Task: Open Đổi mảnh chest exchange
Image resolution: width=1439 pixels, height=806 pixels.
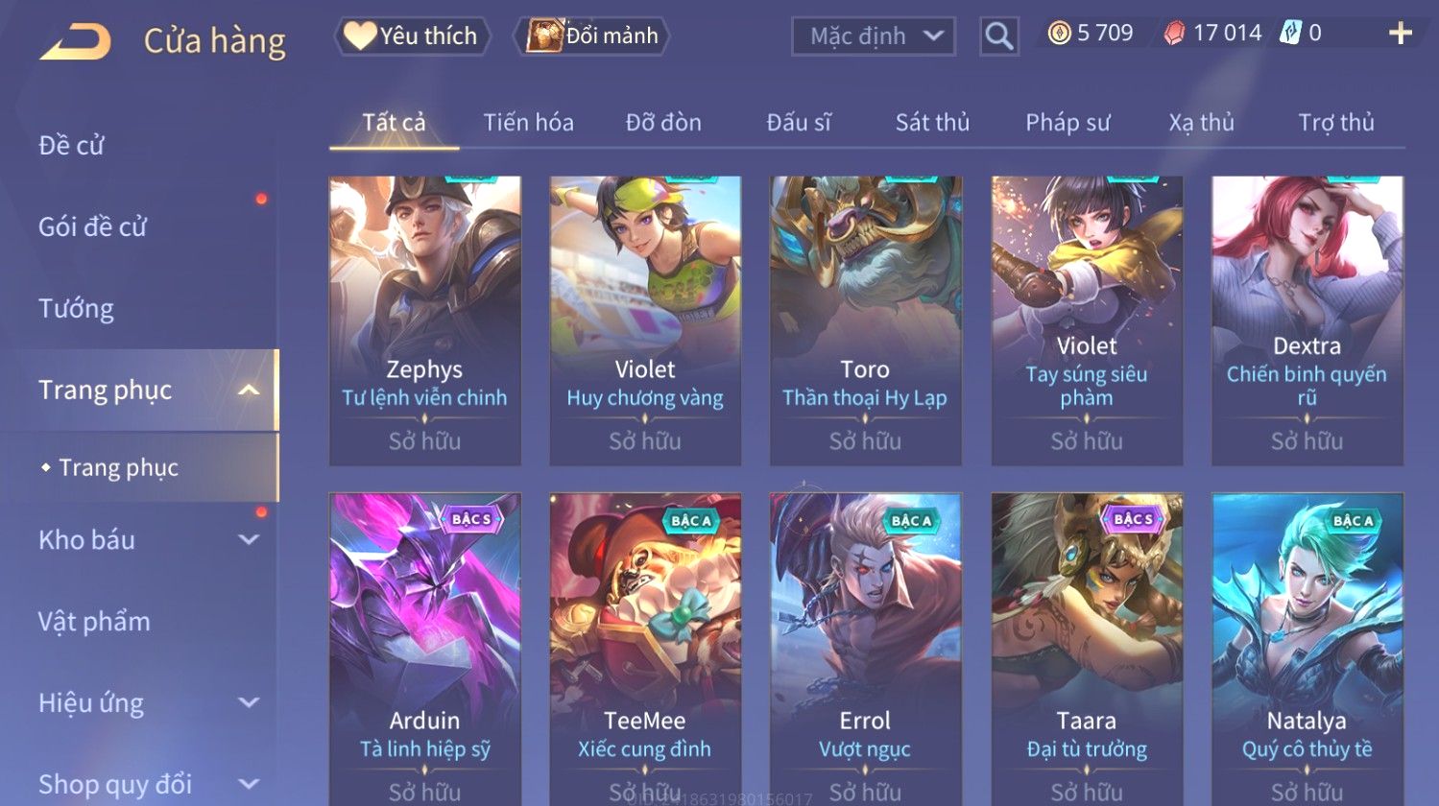Action: click(591, 36)
